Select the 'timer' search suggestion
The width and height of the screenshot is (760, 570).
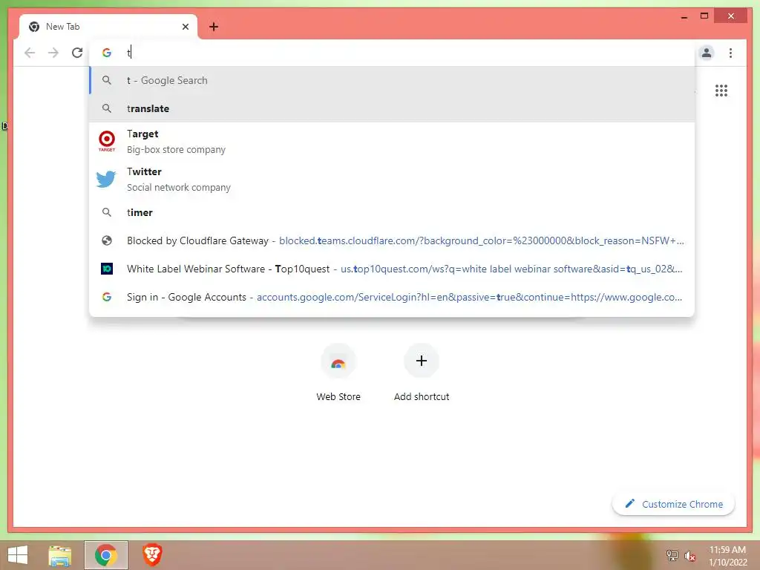pyautogui.click(x=392, y=212)
